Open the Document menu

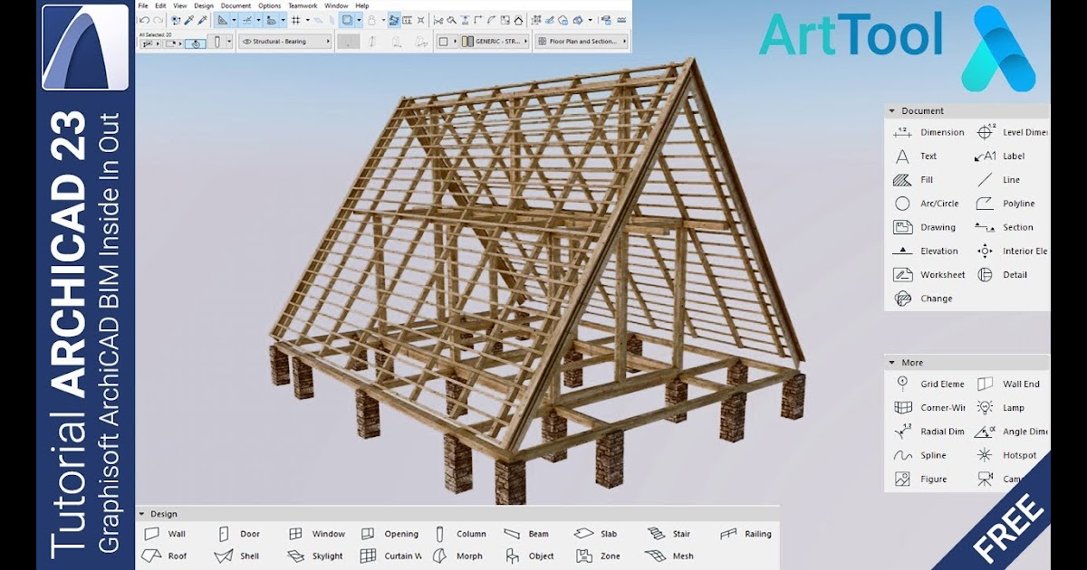[236, 5]
